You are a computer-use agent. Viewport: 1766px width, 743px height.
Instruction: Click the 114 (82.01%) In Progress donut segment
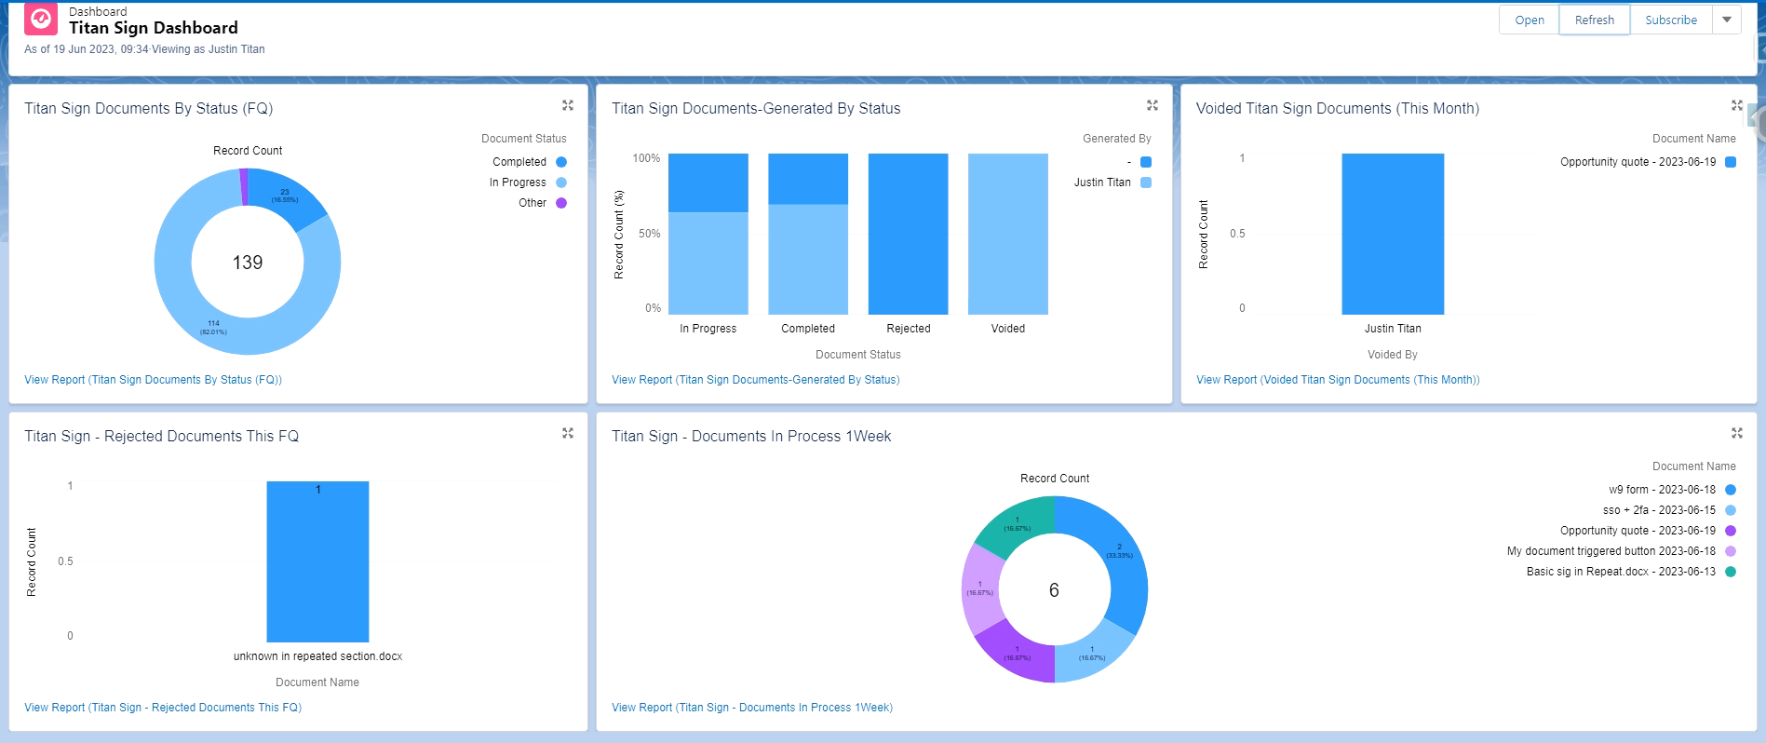(x=214, y=328)
